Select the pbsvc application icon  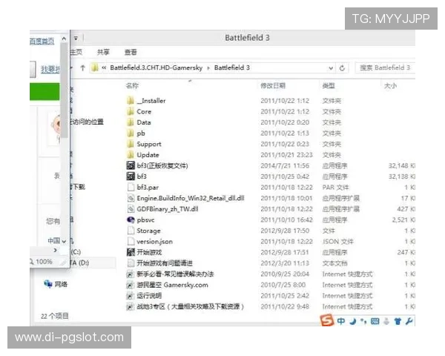click(x=131, y=220)
